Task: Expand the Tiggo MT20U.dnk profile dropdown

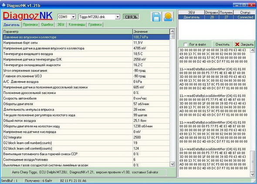Action: (x=118, y=17)
